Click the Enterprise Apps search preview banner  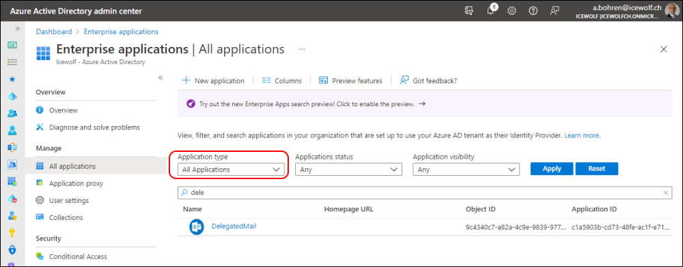click(425, 104)
